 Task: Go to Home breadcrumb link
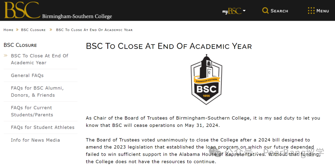(8, 30)
